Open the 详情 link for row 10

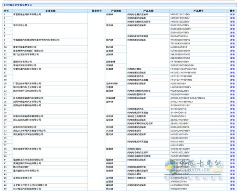point(232,47)
